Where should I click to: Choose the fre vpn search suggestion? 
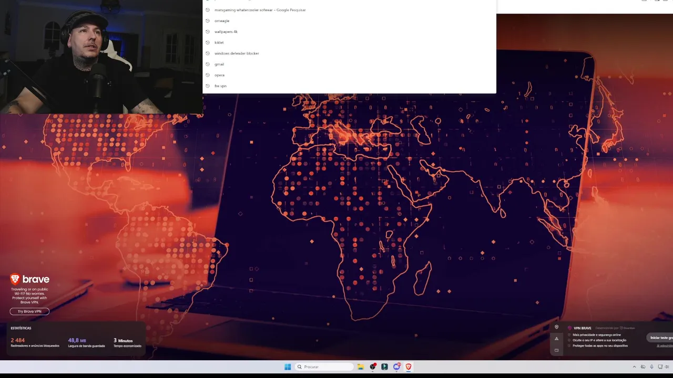[349, 86]
